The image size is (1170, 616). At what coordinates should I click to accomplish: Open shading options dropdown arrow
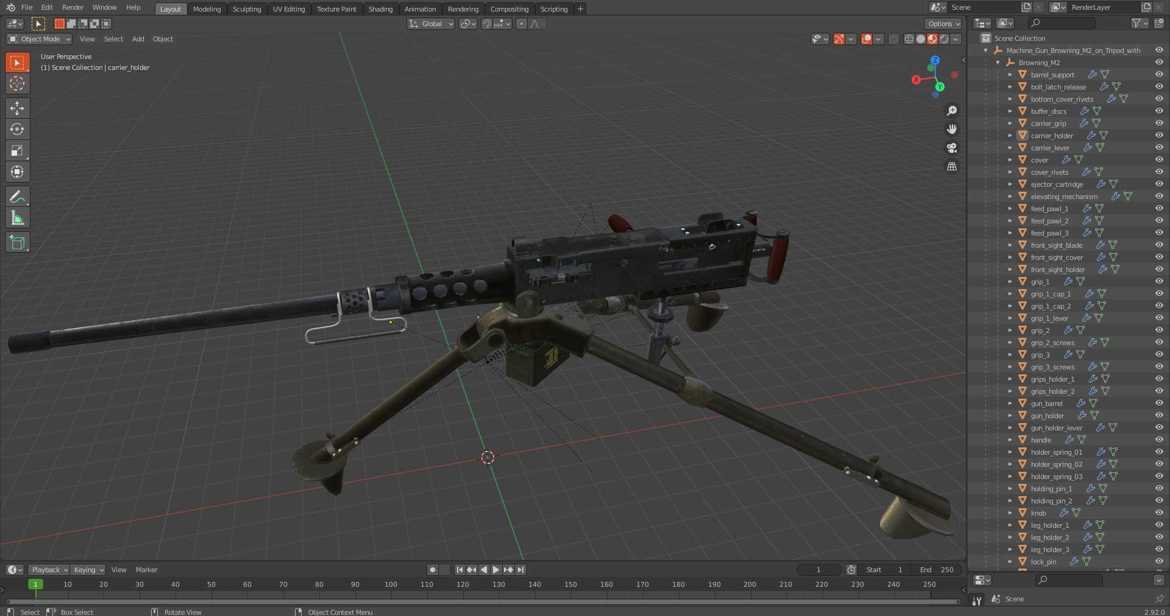point(956,39)
